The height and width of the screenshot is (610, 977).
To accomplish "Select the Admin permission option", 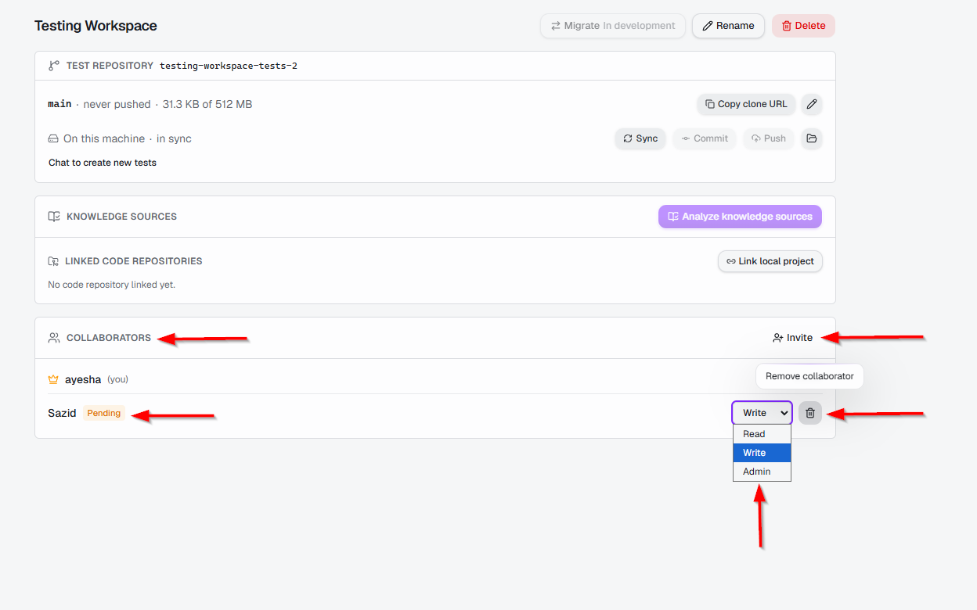I will click(x=762, y=472).
